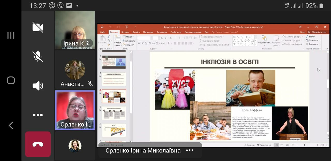331x161 pixels.
Task: Adjust the zoom slider in status bar
Action: 304,145
